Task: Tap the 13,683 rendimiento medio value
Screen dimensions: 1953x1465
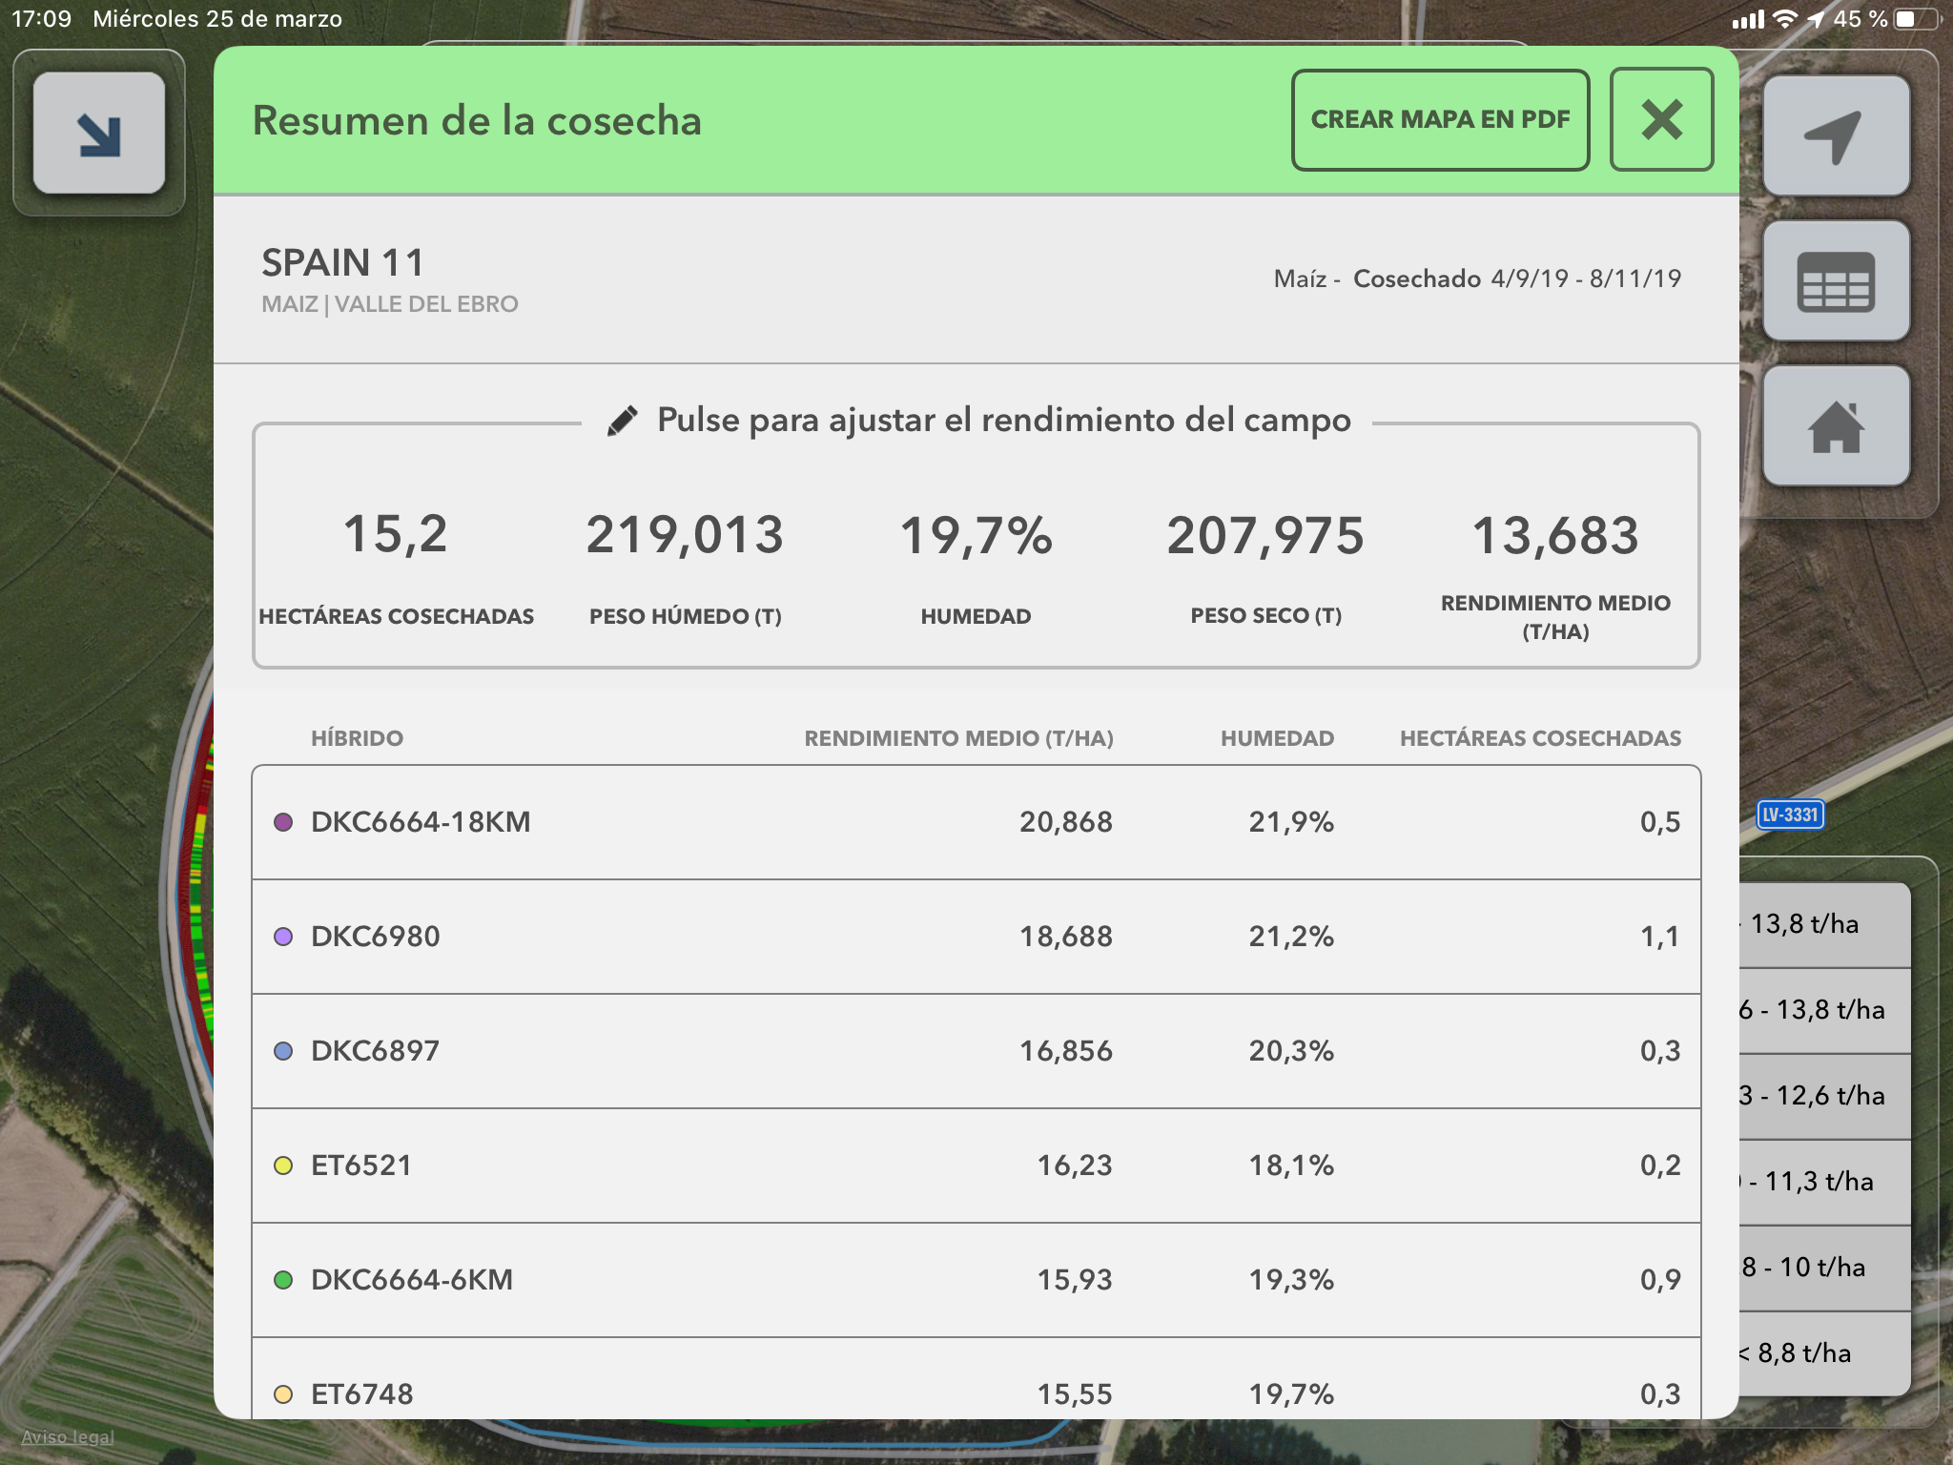Action: click(1555, 535)
